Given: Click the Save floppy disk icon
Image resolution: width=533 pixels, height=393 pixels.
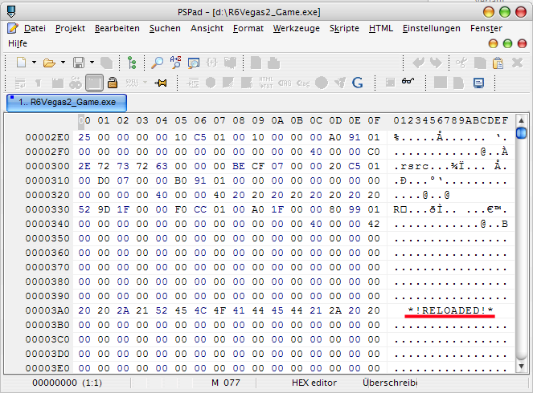Looking at the screenshot, I should tap(79, 62).
